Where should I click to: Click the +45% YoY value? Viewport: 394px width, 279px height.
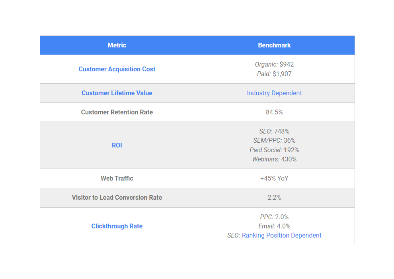274,179
